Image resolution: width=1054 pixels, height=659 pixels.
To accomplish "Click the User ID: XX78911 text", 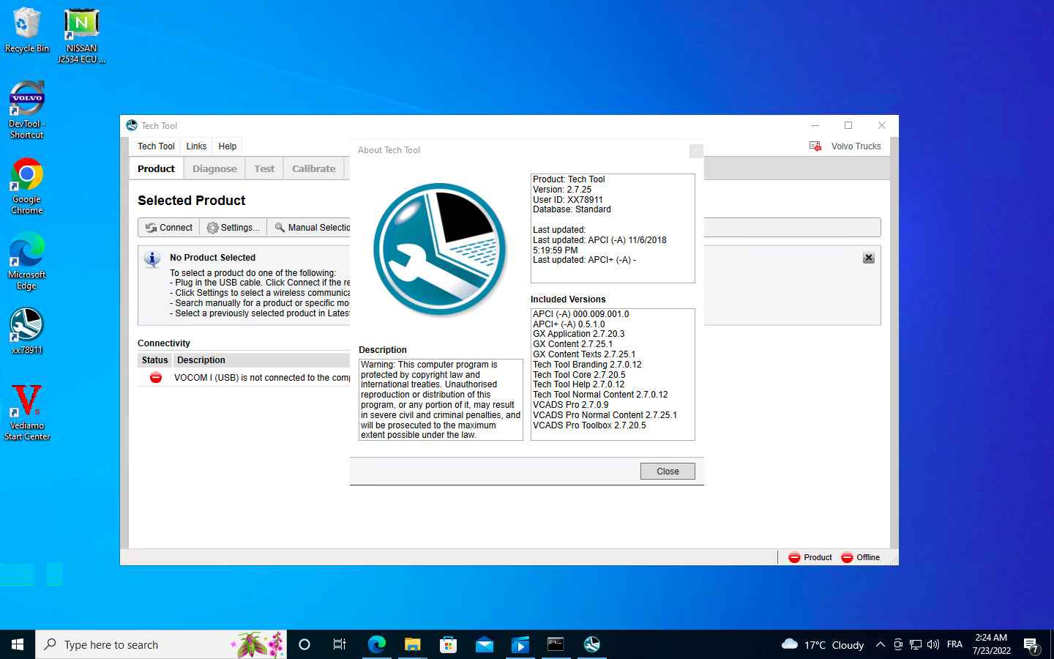I will [568, 200].
